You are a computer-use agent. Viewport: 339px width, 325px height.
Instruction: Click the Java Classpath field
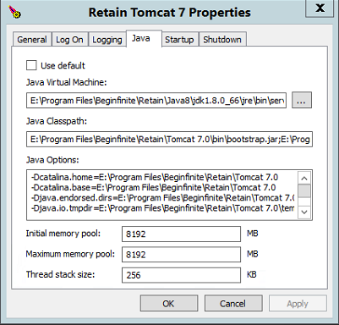[x=169, y=139]
